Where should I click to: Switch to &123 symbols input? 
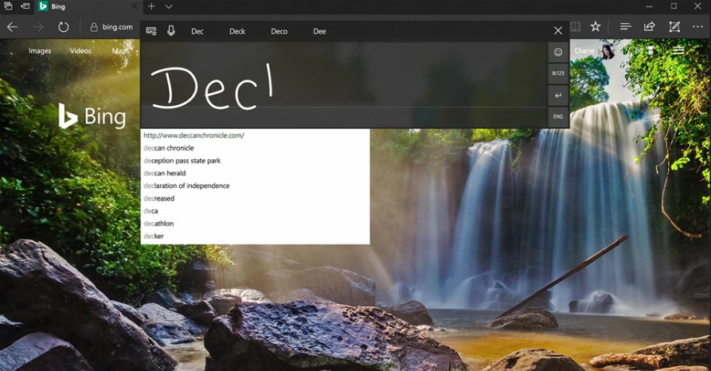[x=558, y=73]
